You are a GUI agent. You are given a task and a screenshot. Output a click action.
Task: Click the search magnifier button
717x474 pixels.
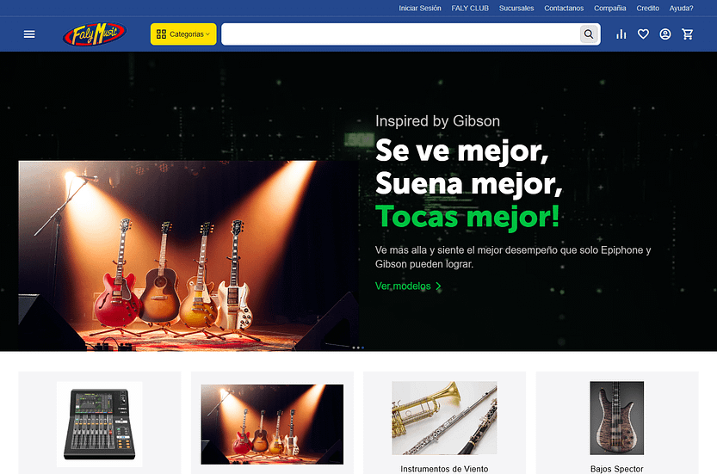589,34
